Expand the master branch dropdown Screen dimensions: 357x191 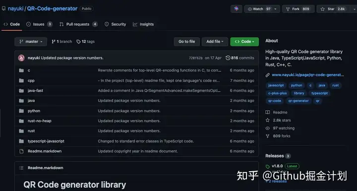[31, 42]
